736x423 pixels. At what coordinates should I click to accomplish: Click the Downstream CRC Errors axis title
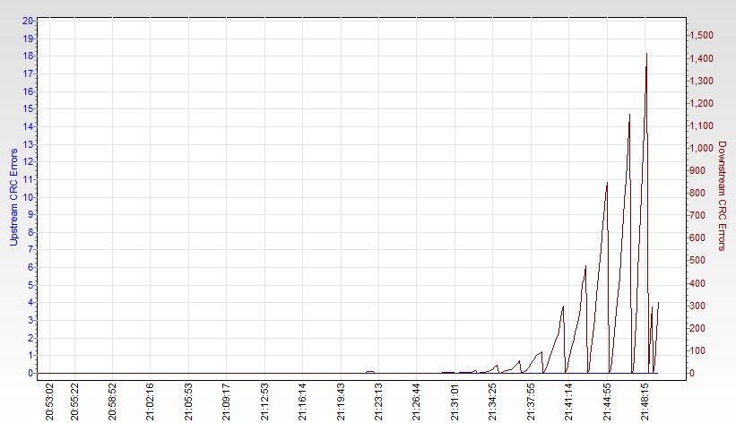tap(722, 196)
